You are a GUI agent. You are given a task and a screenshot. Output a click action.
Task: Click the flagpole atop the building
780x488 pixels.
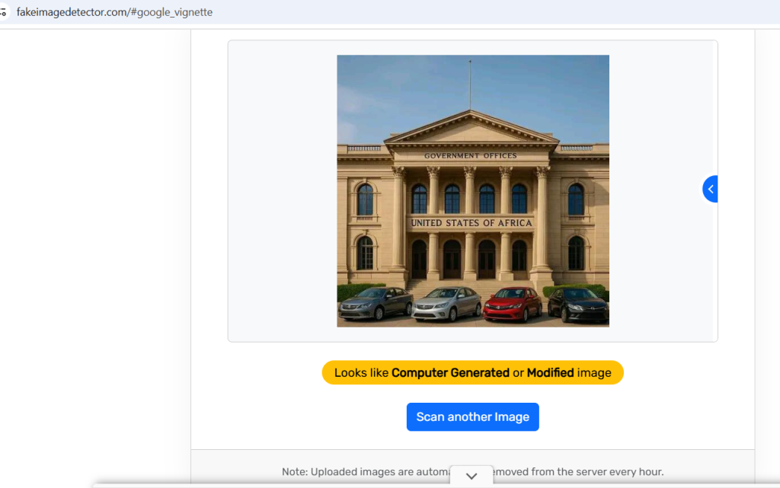[x=470, y=84]
